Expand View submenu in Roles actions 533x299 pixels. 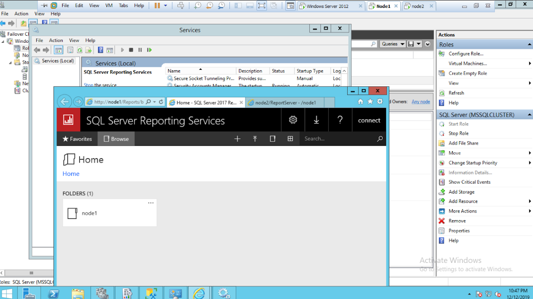coord(530,83)
